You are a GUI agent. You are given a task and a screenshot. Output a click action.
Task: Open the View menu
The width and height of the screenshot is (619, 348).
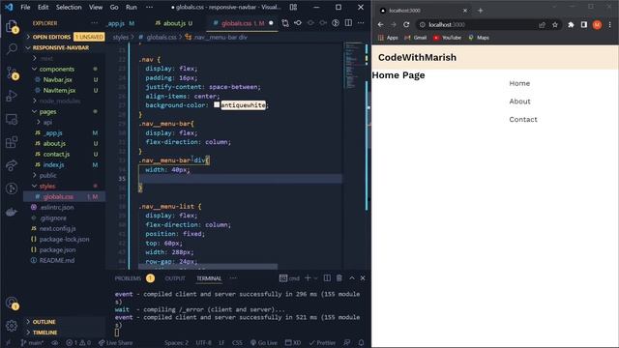[x=96, y=7]
